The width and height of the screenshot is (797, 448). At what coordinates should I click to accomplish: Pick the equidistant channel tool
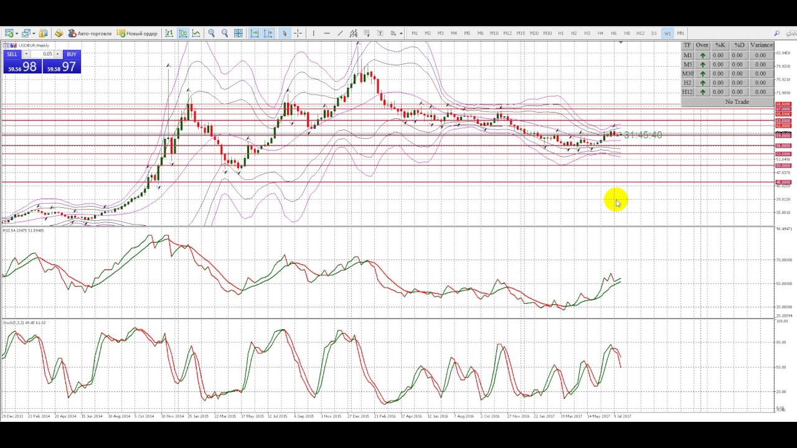353,33
